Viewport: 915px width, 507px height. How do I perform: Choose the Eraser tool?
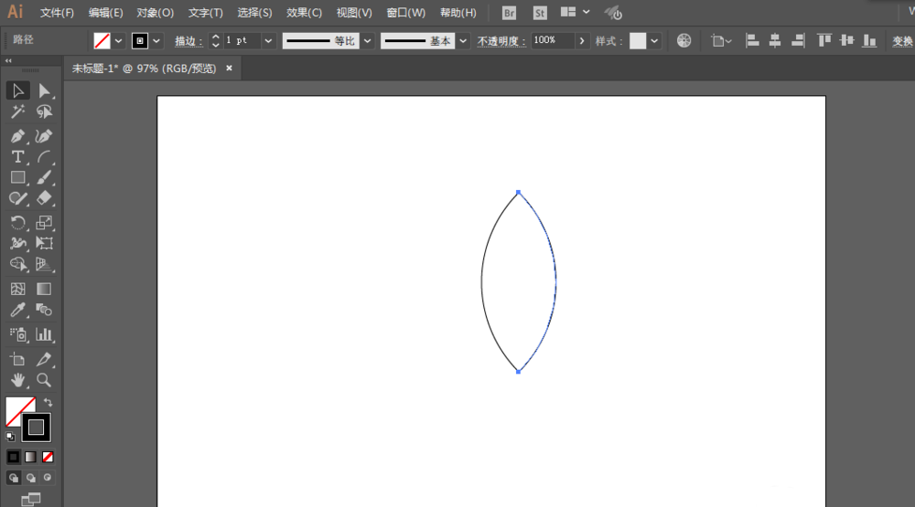pyautogui.click(x=44, y=198)
